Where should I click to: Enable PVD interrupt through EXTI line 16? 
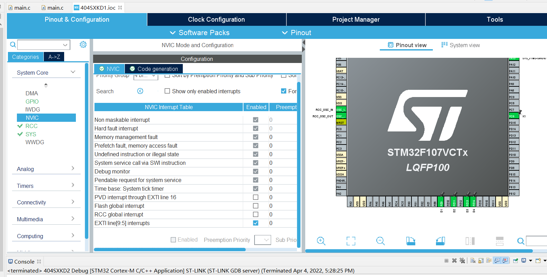tap(256, 197)
